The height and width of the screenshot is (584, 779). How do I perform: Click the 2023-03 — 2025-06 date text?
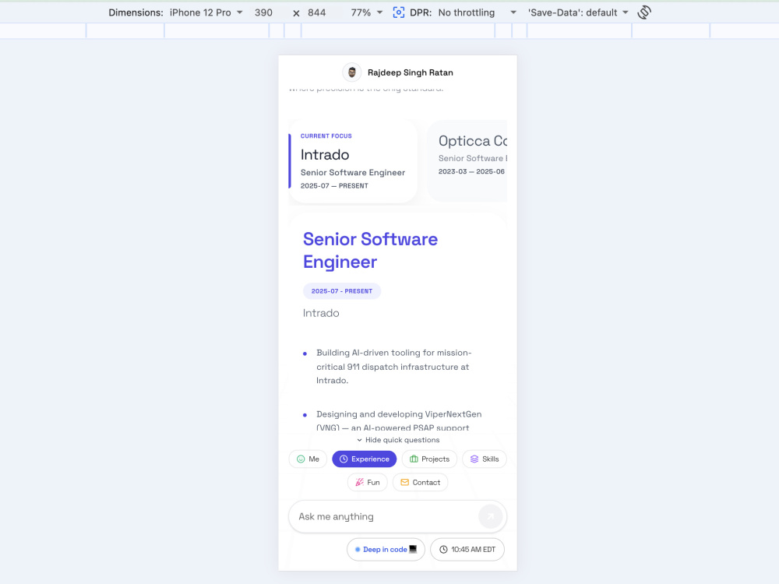tap(471, 171)
